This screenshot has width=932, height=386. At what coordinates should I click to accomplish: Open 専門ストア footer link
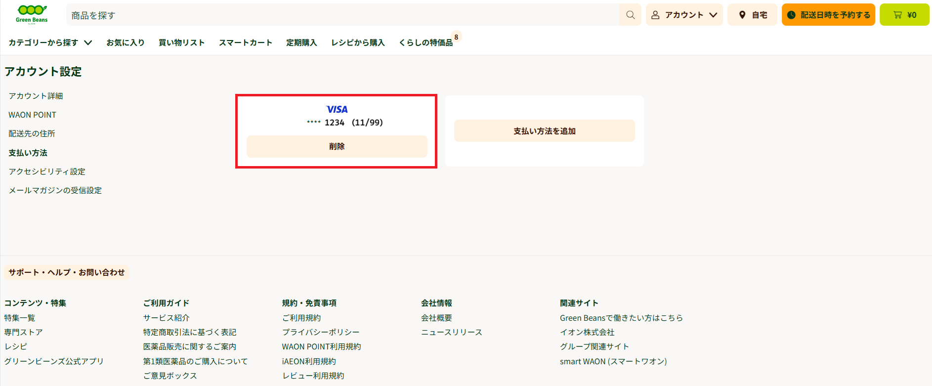point(23,332)
